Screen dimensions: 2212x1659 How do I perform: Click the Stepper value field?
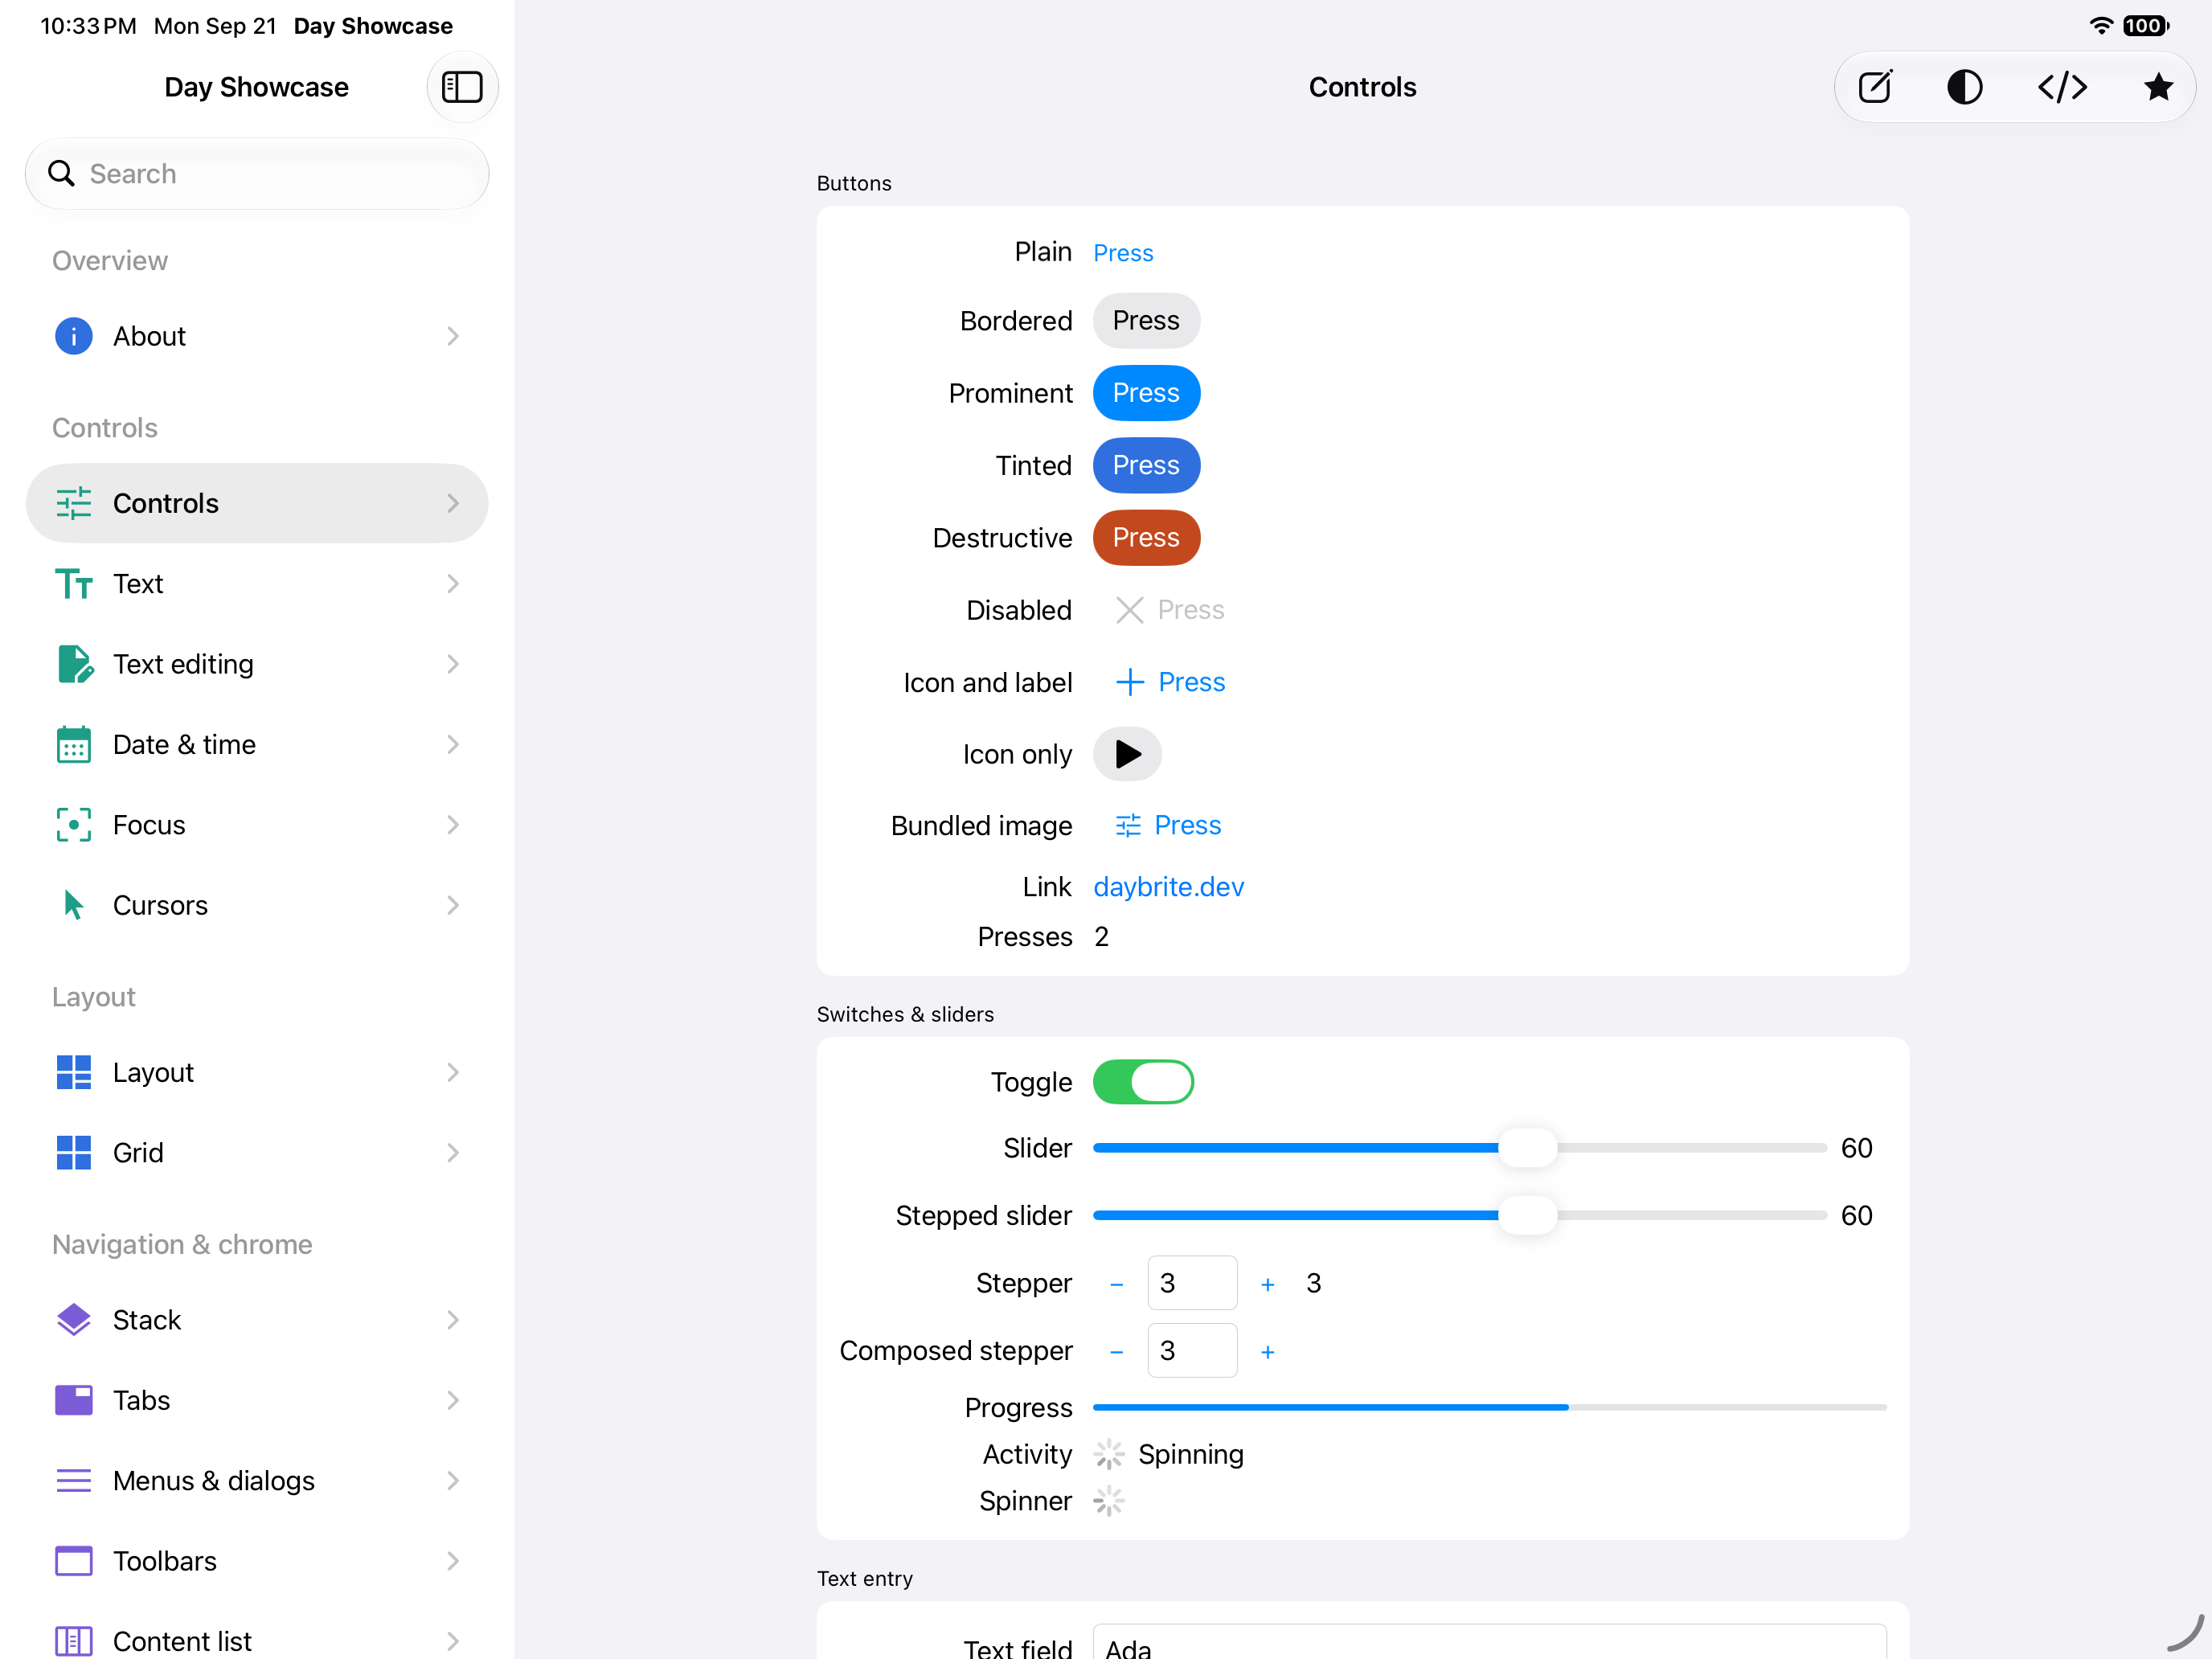pos(1192,1283)
